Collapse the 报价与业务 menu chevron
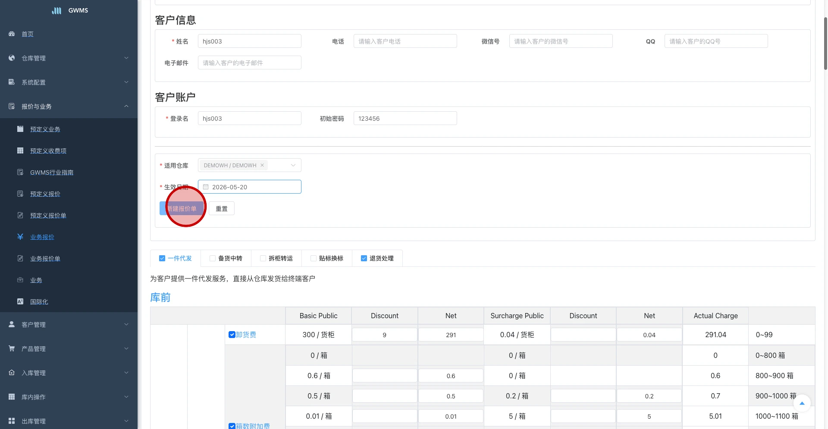This screenshot has width=828, height=429. (x=126, y=106)
